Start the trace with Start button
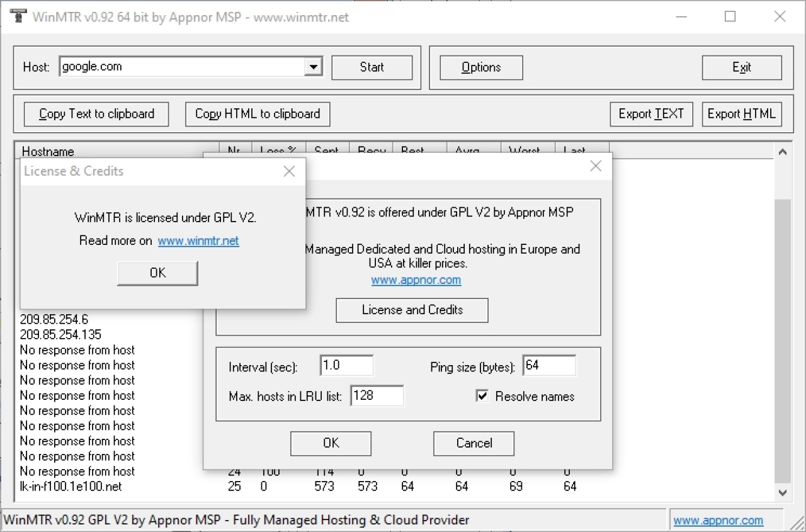The image size is (806, 532). pyautogui.click(x=372, y=67)
